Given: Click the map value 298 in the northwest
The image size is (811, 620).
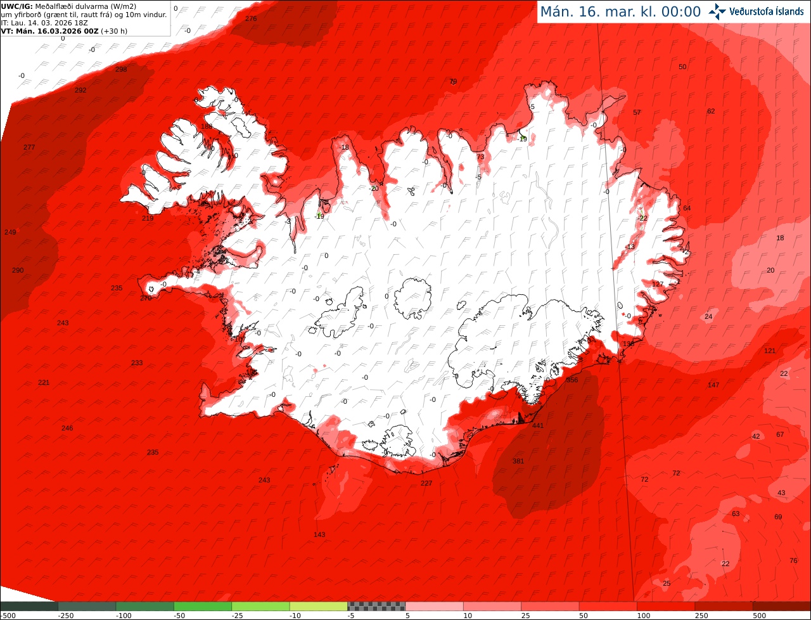Looking at the screenshot, I should pos(121,69).
